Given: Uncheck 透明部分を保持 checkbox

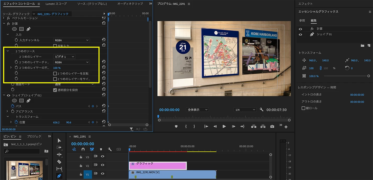Looking at the screenshot, I should [x=55, y=90].
